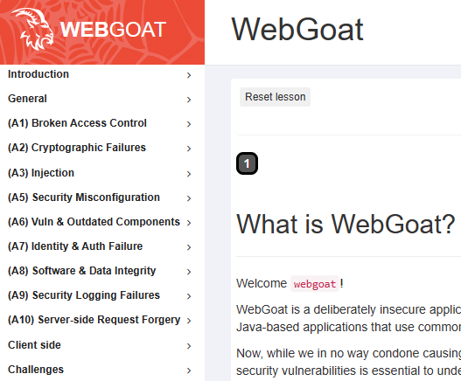Click arrow beside Server-side Request Forgery
The width and height of the screenshot is (461, 381).
tap(189, 321)
